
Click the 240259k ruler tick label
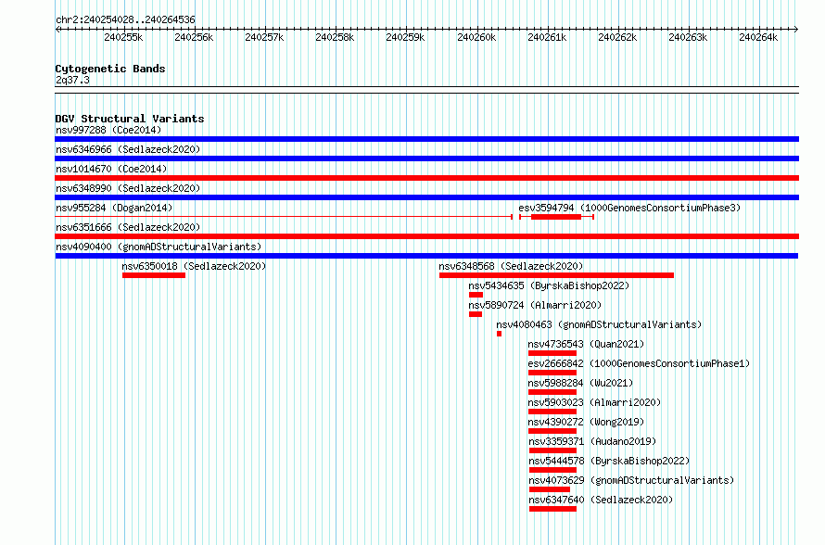coord(405,37)
